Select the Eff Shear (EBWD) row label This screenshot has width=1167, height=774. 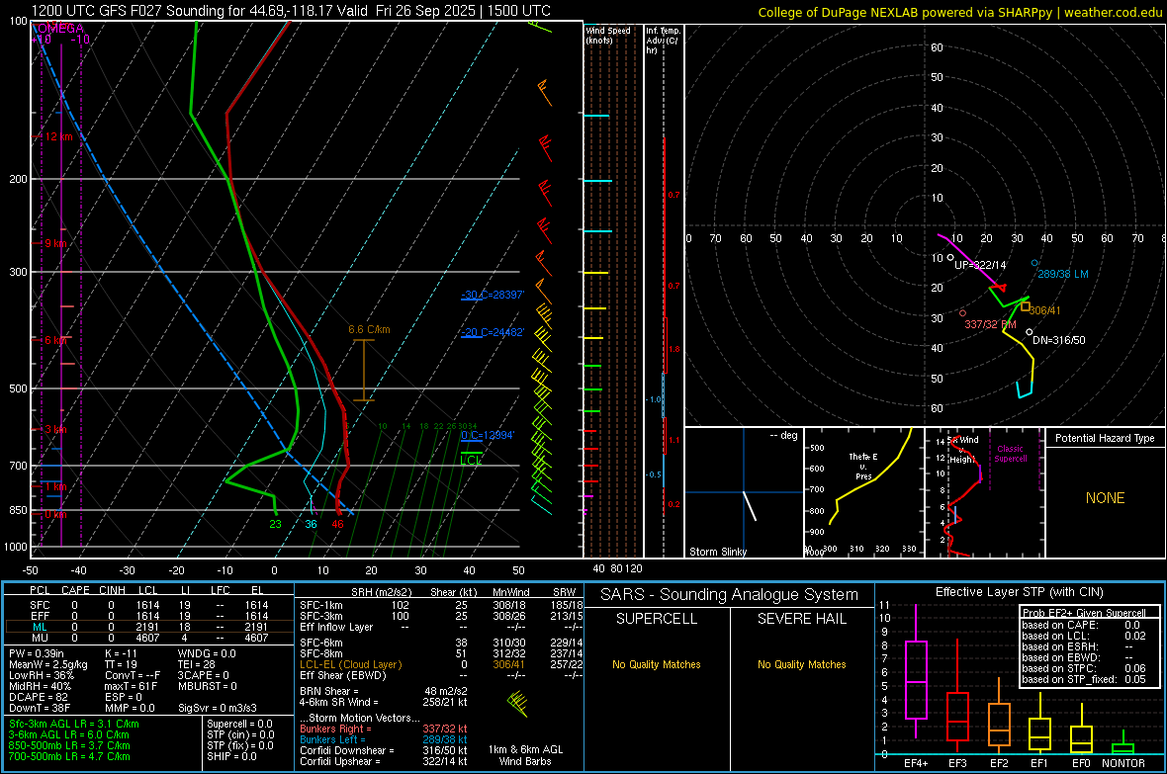point(343,675)
